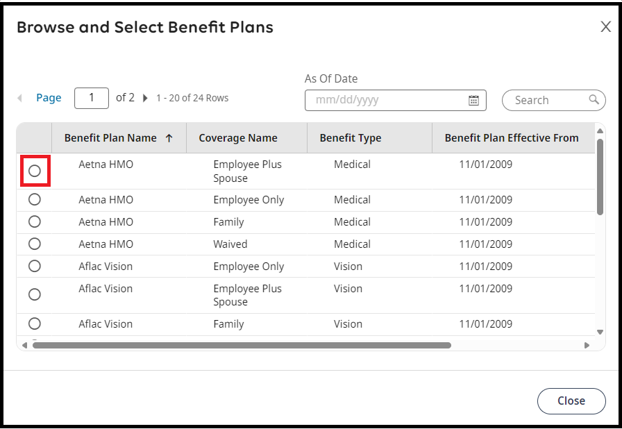Viewport: 622px width, 429px height.
Task: Focus the Search text box
Action: (x=547, y=100)
